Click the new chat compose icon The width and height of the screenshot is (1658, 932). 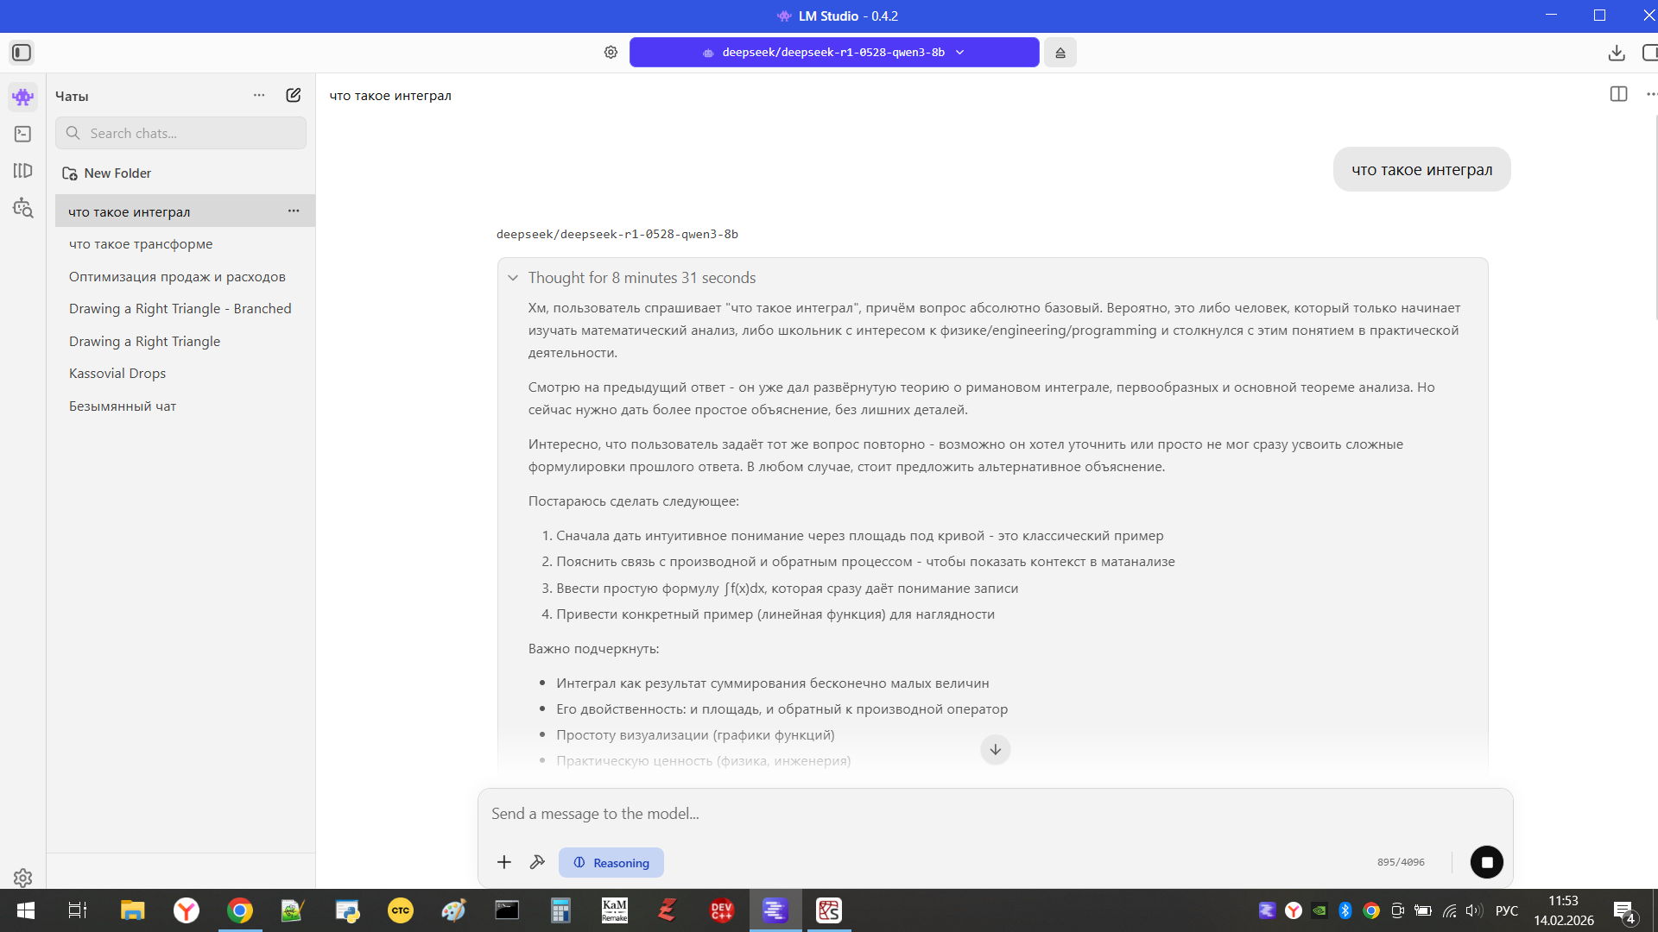coord(294,95)
